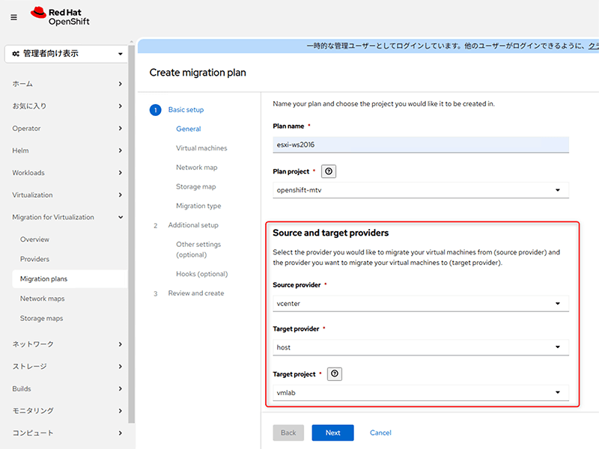This screenshot has width=599, height=449.
Task: Open Providers in the sidebar
Action: (35, 259)
